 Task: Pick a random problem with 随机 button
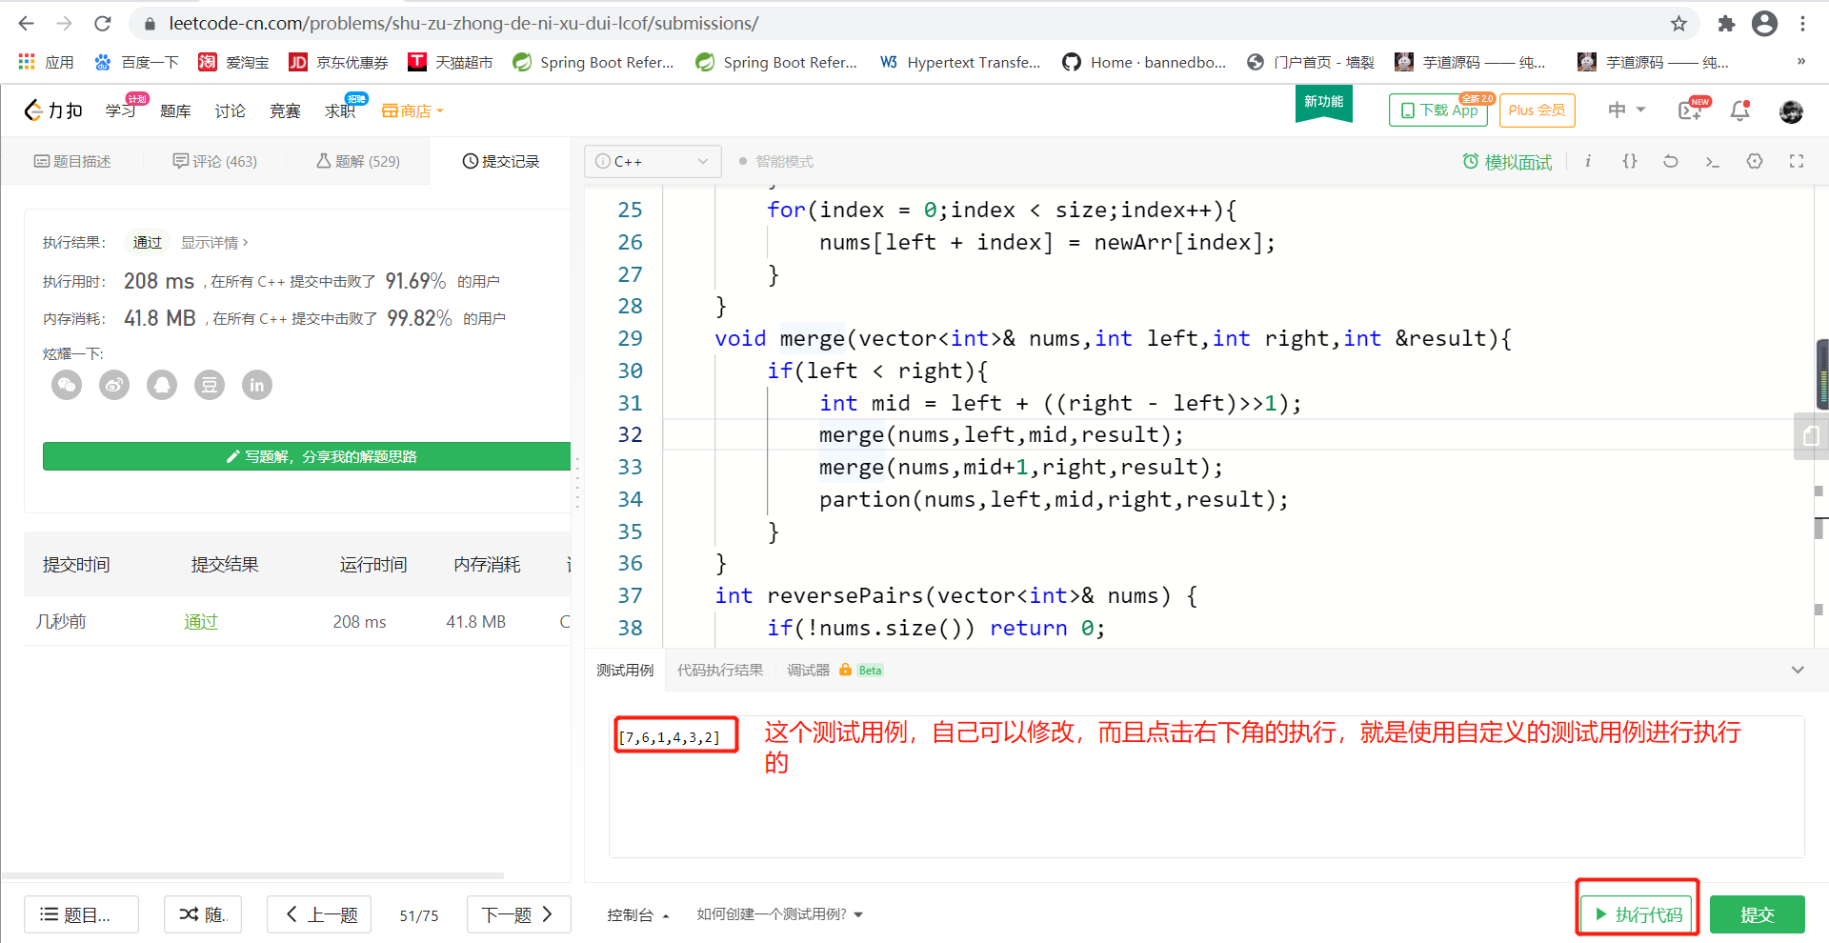[x=203, y=914]
